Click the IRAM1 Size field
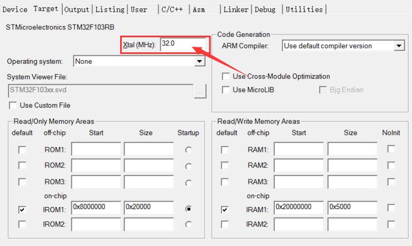This screenshot has height=246, width=412. [x=353, y=208]
